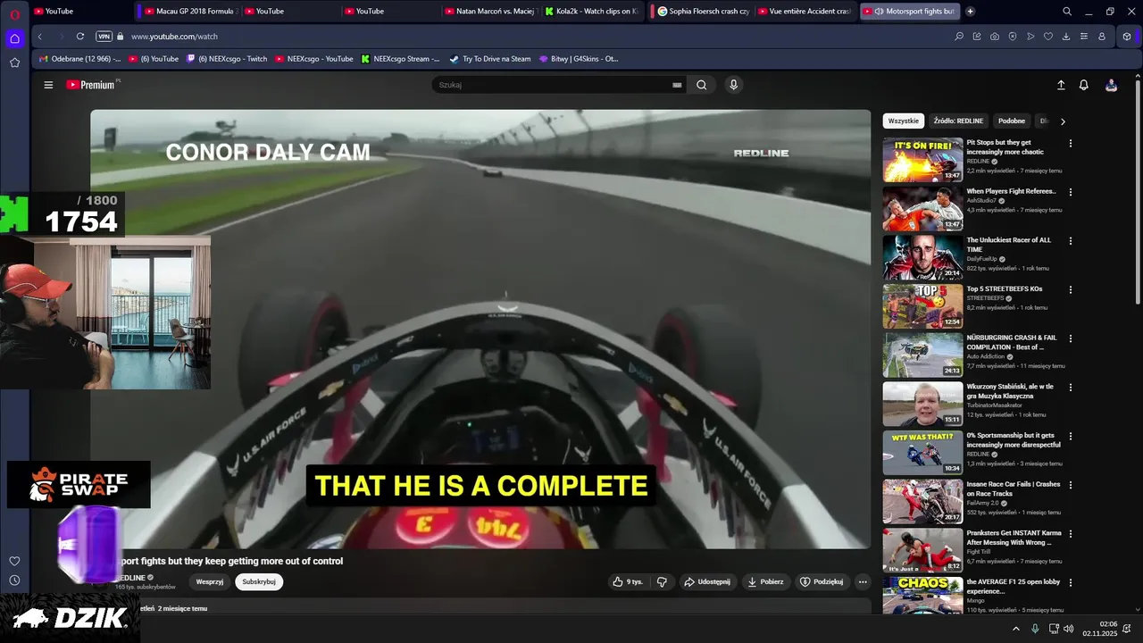Click the Udostępnij share button
This screenshot has width=1143, height=643.
tap(707, 581)
